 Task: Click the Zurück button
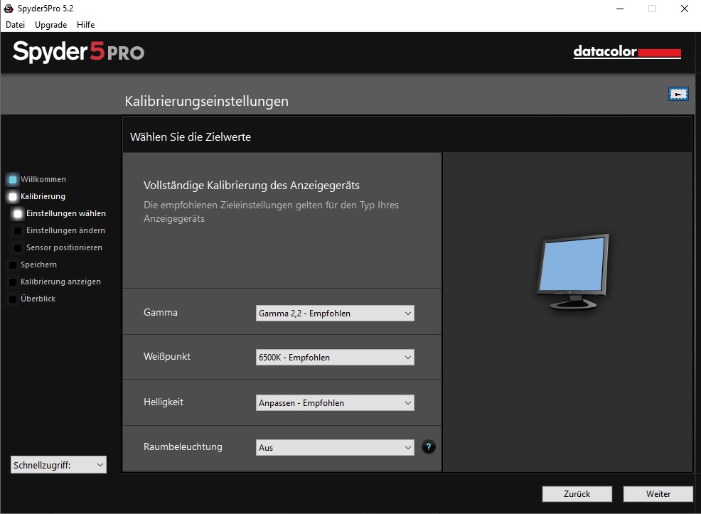click(577, 494)
